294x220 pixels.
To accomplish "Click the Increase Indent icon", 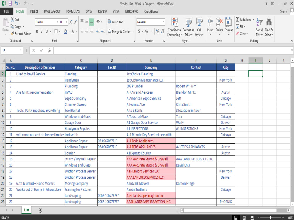I will click(x=103, y=31).
